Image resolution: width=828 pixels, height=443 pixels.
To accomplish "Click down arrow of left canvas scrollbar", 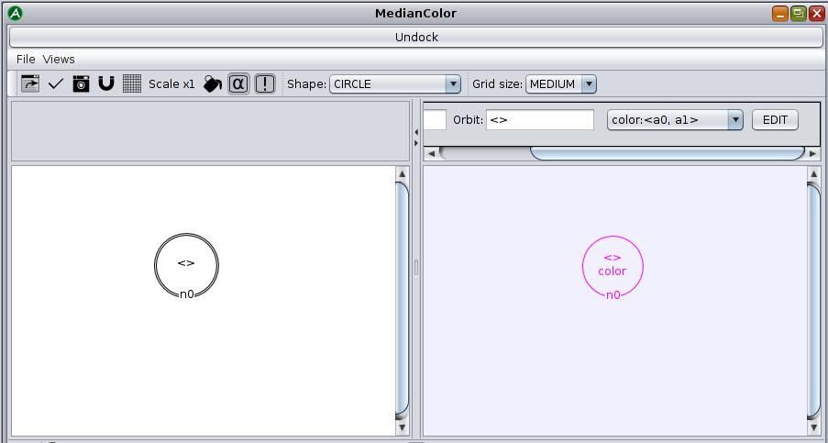I will (x=402, y=427).
